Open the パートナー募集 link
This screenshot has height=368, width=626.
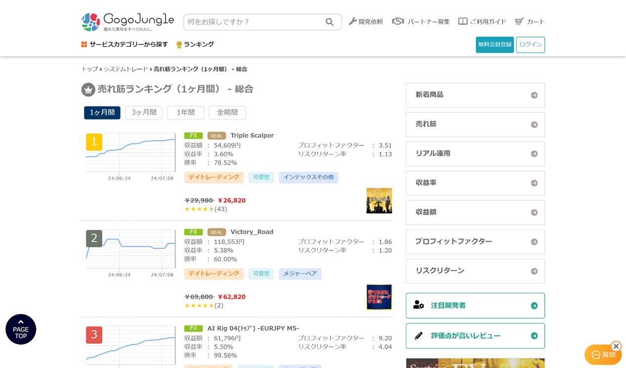click(421, 22)
